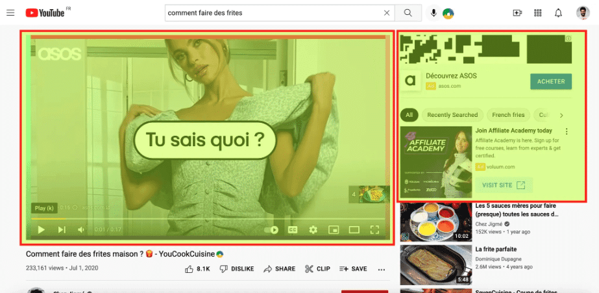Image resolution: width=599 pixels, height=293 pixels.
Task: Play the video with play button
Action: click(42, 229)
